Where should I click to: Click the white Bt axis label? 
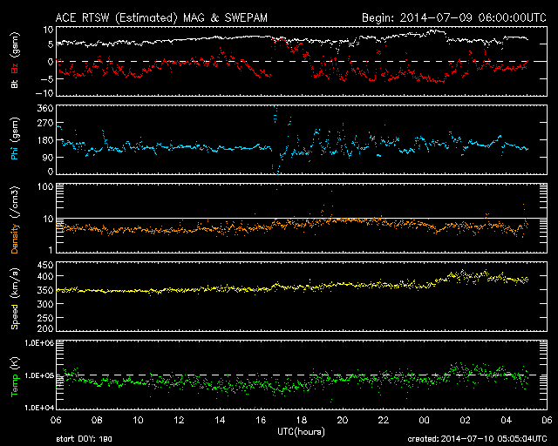[x=15, y=84]
